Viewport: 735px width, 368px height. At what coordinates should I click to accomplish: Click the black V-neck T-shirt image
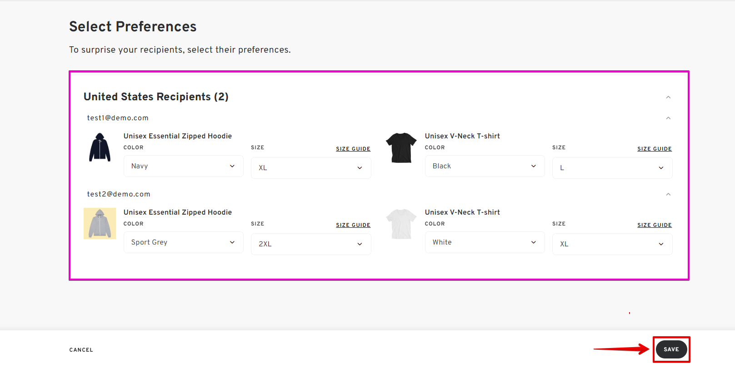[x=401, y=147]
